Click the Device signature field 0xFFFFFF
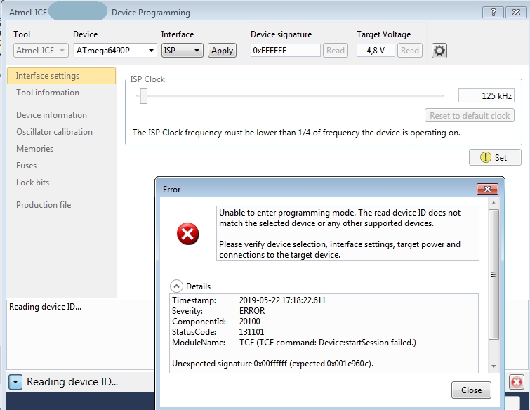This screenshot has width=530, height=410. [285, 51]
